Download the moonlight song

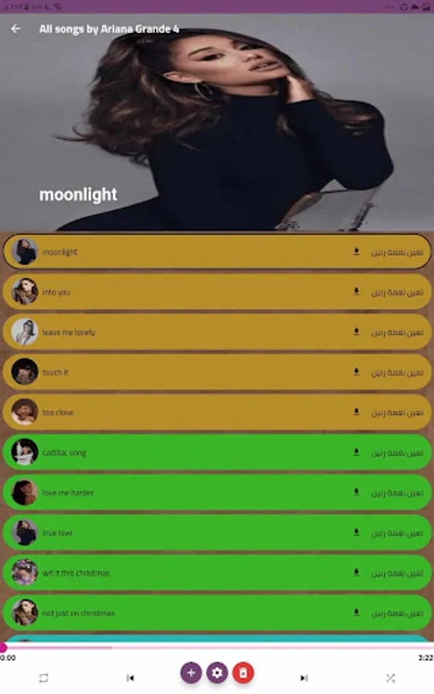tap(356, 251)
